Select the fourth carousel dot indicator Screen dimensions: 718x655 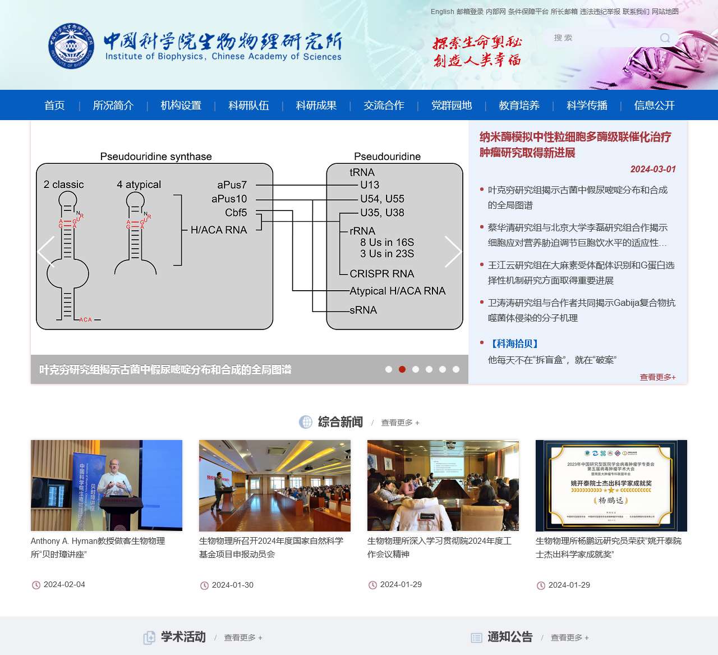(429, 369)
